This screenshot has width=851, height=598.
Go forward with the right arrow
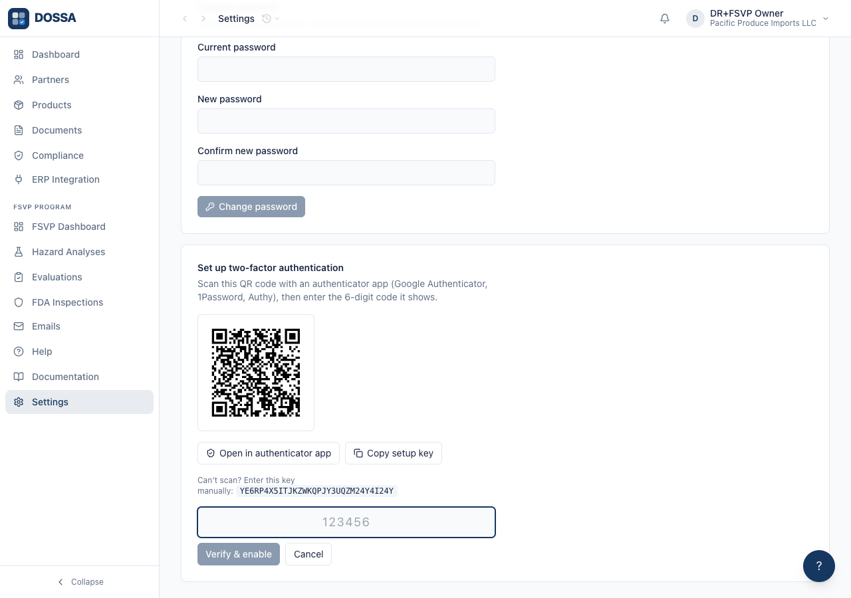(203, 19)
